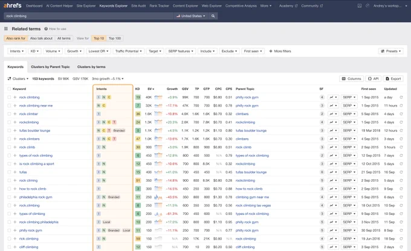Add types of rock climbing plus icon

click(x=15, y=156)
